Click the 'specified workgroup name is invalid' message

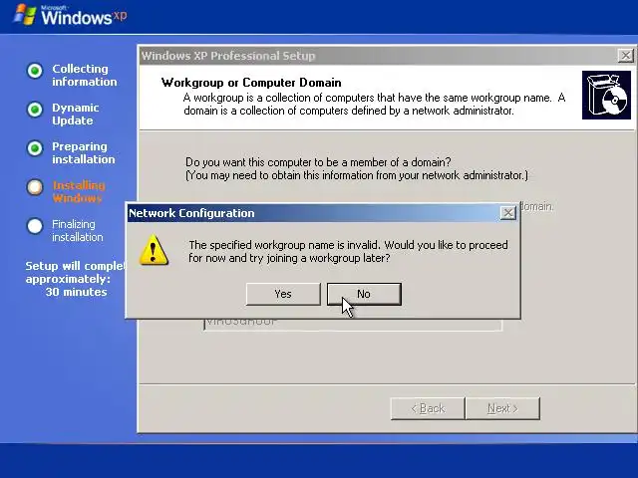(x=348, y=251)
